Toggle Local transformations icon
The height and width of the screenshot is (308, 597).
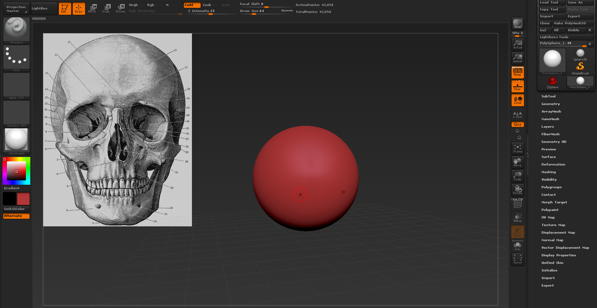[x=518, y=100]
